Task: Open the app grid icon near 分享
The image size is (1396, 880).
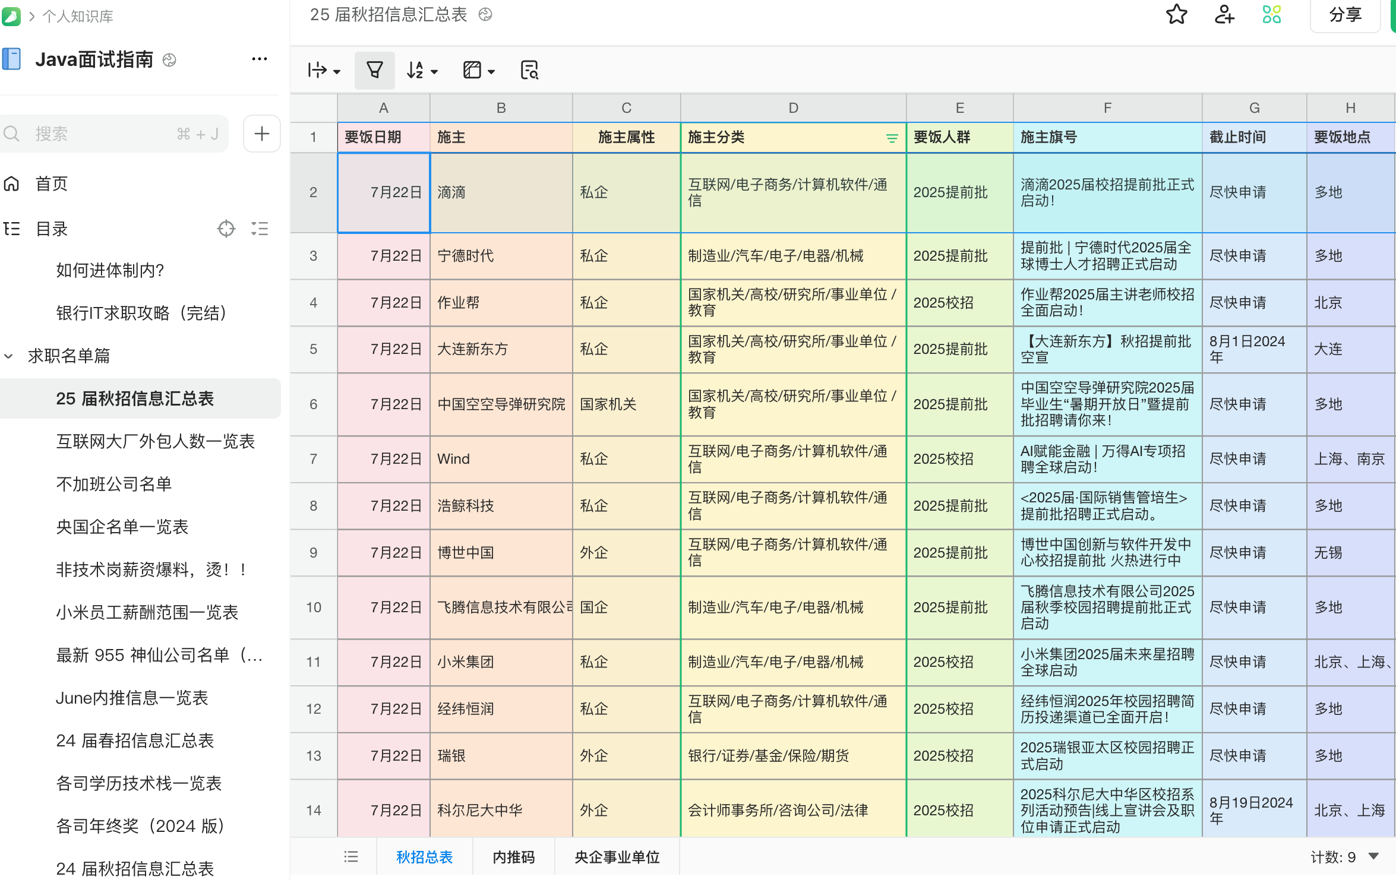Action: pos(1272,16)
